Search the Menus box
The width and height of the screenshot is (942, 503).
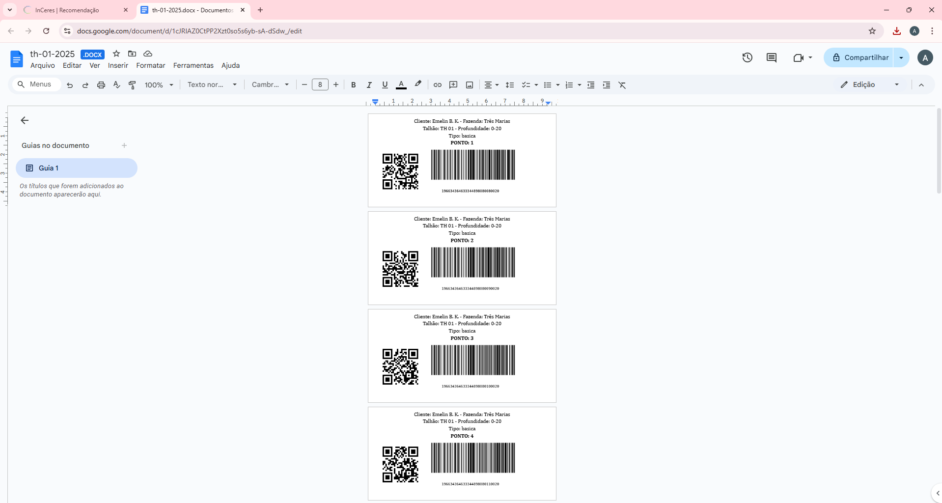(x=36, y=84)
